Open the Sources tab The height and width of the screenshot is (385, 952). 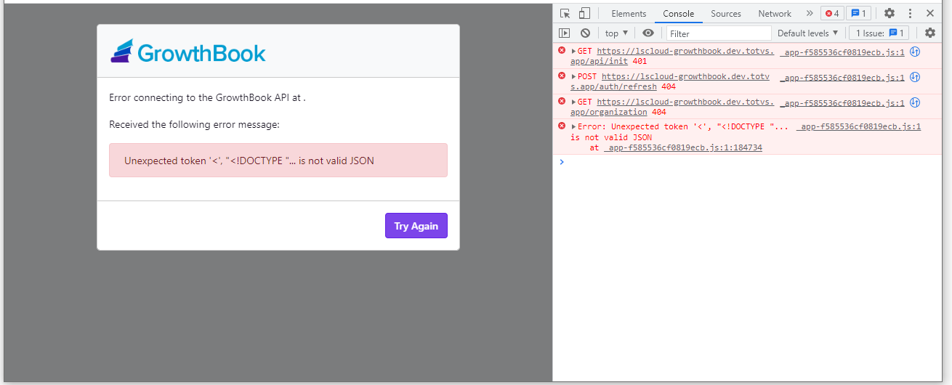pos(726,13)
